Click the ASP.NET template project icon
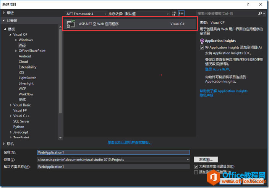The image size is (269, 188). coord(71,24)
